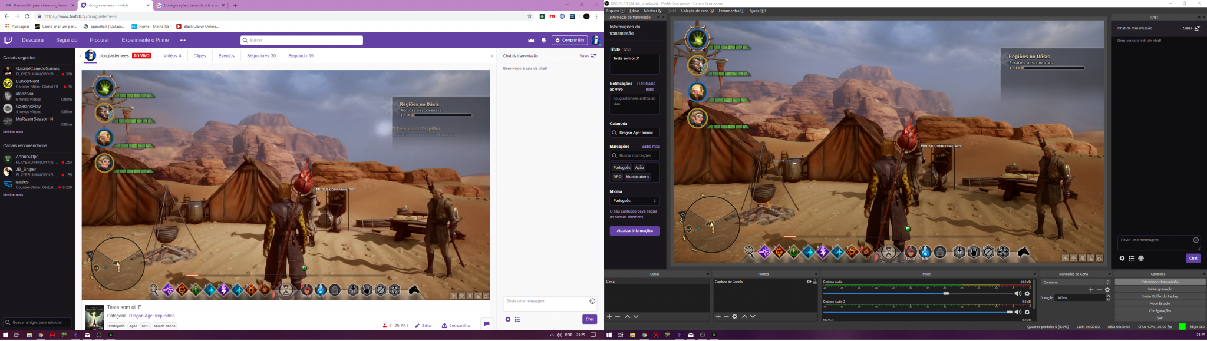This screenshot has height=341, width=1207.
Task: Open emote picker in Twitch chat input
Action: point(592,301)
